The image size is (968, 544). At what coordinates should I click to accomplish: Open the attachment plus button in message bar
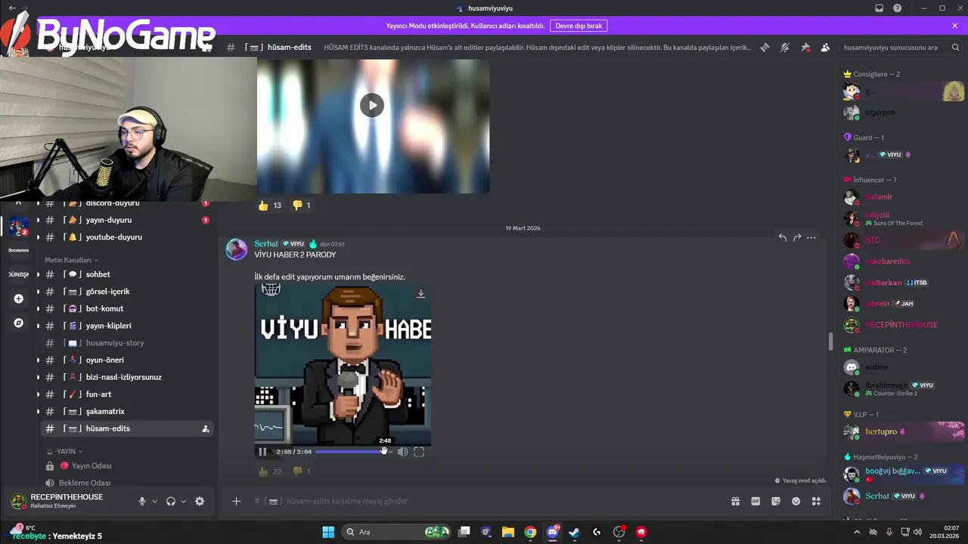click(236, 501)
